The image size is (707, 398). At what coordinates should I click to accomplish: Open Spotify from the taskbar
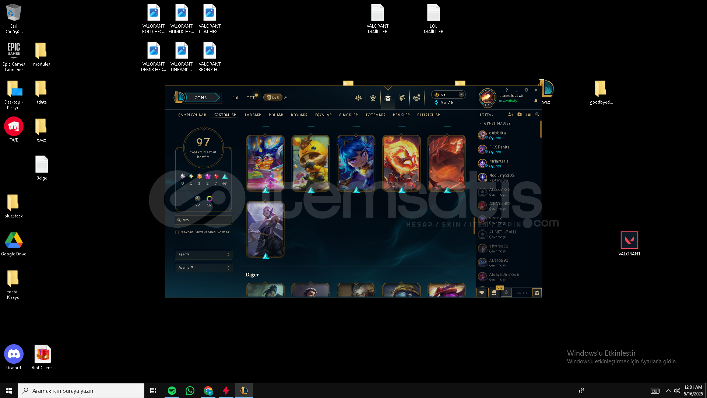(x=172, y=391)
